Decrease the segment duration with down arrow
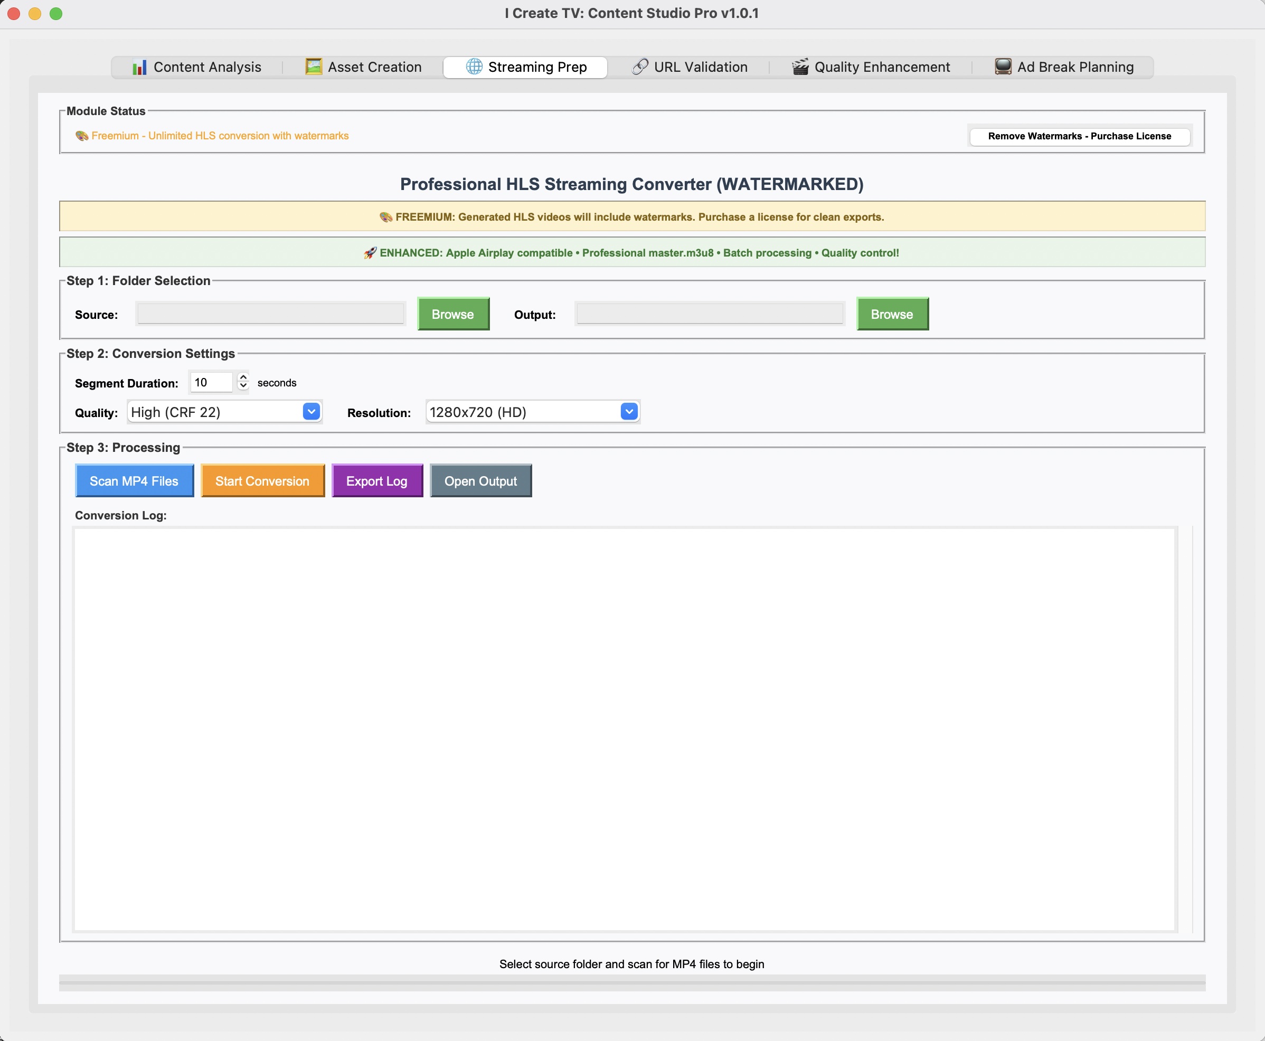The image size is (1265, 1041). point(243,386)
